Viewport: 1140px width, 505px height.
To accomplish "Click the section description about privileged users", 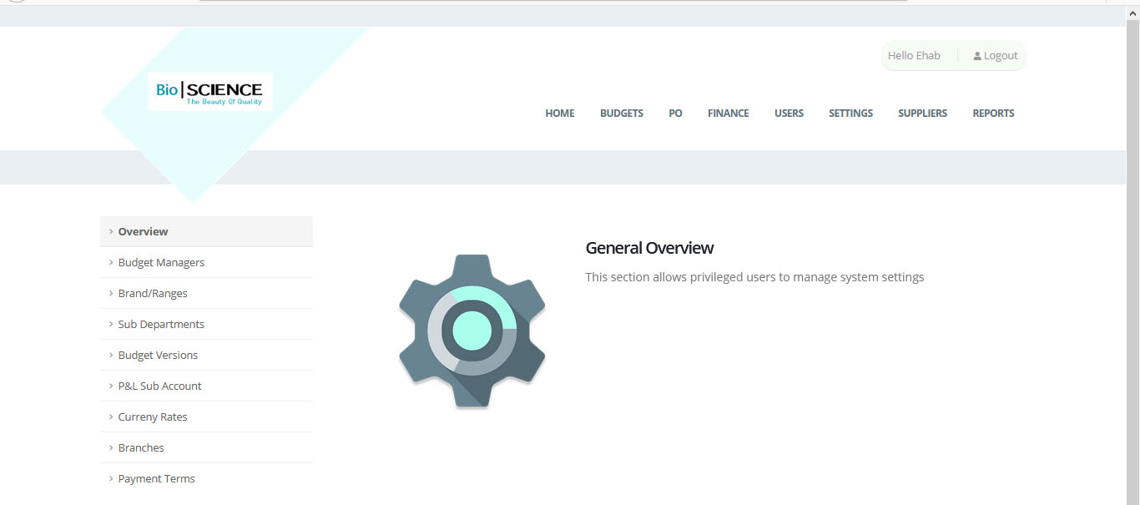I will 754,277.
